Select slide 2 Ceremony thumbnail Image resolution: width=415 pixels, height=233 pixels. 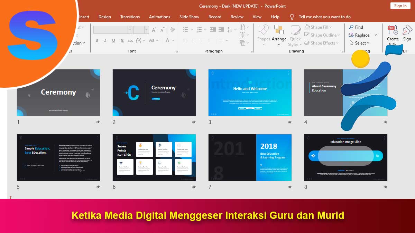coord(154,93)
